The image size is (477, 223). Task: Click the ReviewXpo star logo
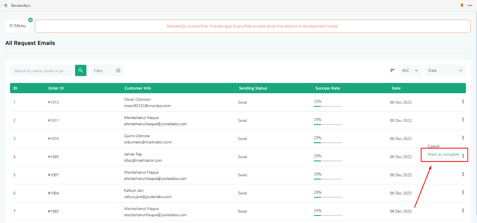pos(6,5)
